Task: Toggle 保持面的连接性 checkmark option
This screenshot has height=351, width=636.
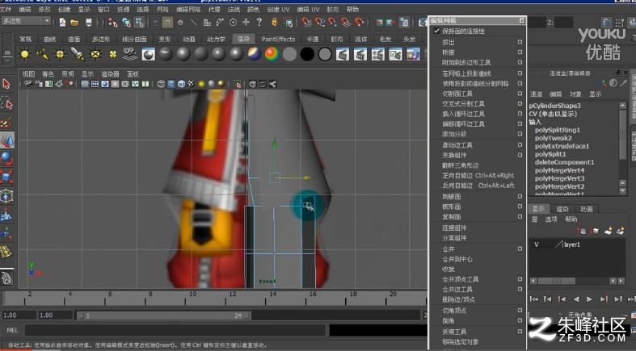Action: coord(436,31)
